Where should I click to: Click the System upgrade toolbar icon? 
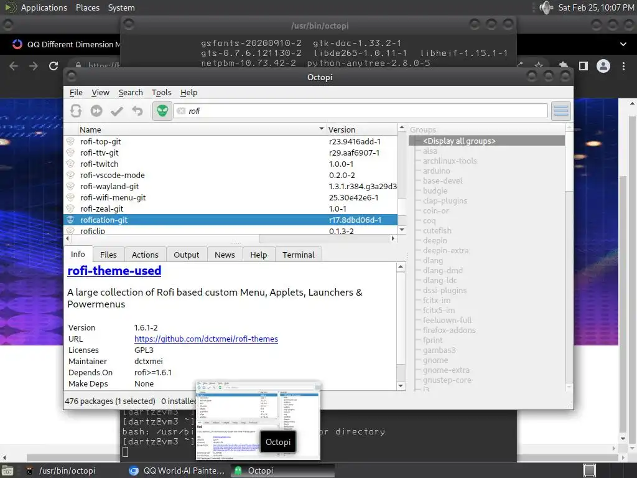[x=96, y=111]
